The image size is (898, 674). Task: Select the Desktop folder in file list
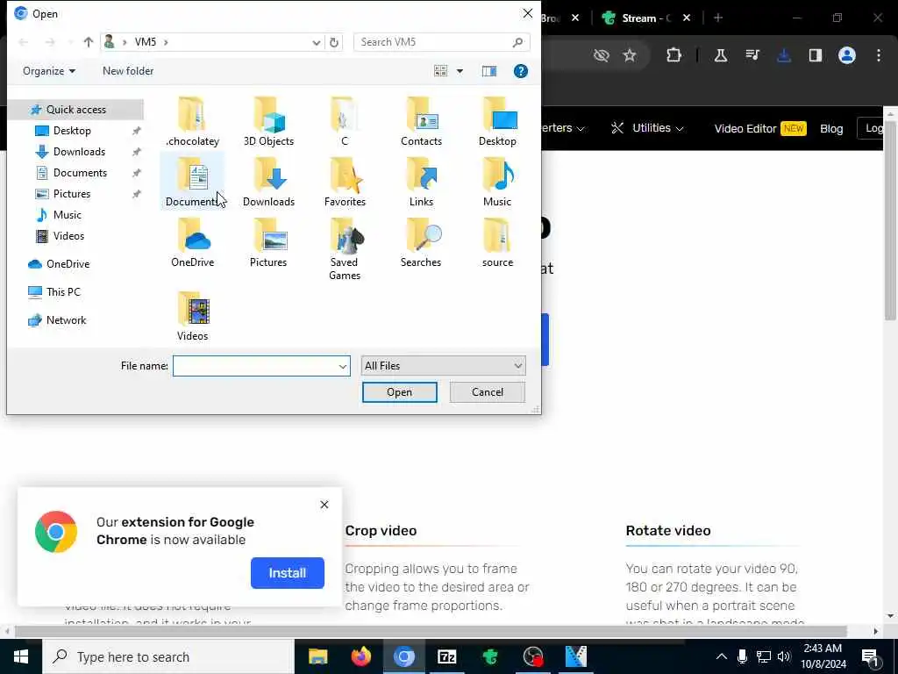[x=497, y=121]
